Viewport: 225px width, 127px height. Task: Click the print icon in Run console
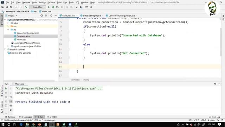coord(11,106)
